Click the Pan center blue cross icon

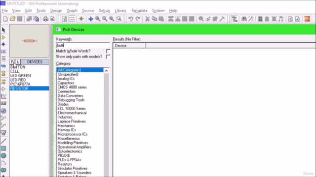[x=91, y=19]
